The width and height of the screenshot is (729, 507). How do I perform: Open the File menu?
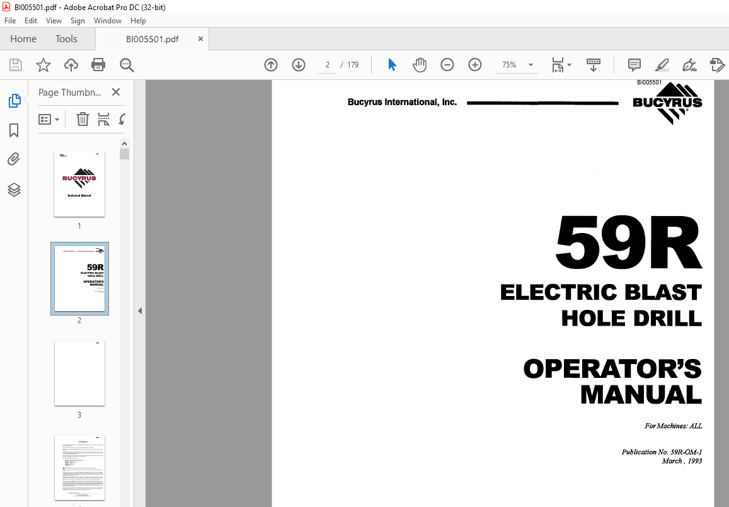click(x=10, y=21)
